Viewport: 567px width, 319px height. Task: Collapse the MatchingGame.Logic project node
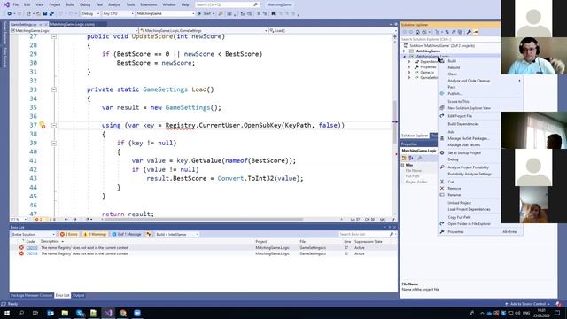[x=404, y=57]
